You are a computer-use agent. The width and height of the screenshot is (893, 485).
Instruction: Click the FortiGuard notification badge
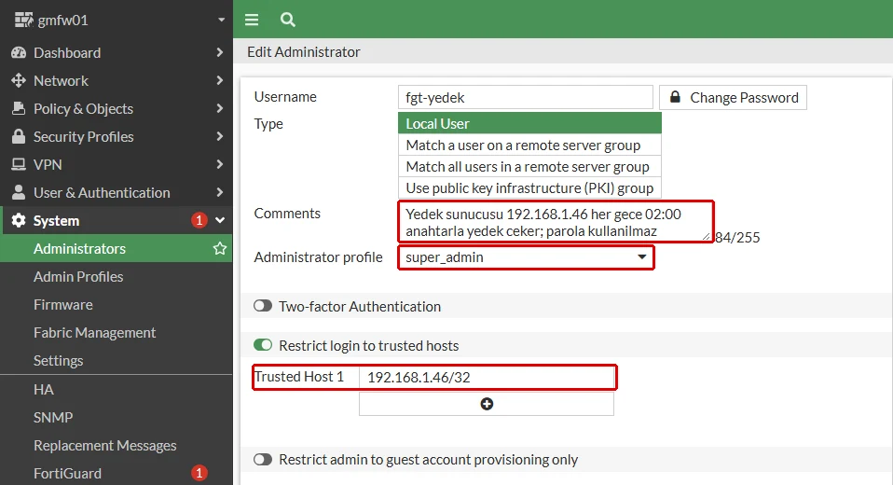coord(199,473)
